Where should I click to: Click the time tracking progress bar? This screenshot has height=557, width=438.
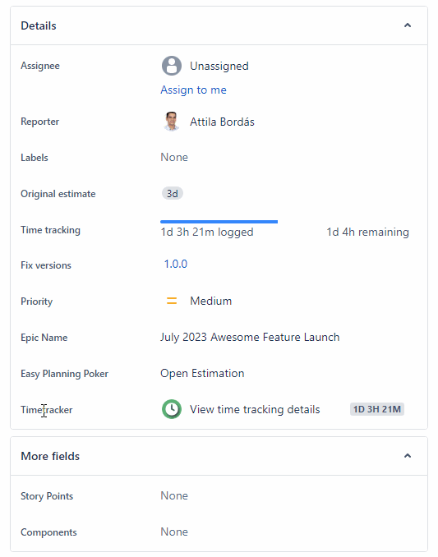tap(219, 222)
